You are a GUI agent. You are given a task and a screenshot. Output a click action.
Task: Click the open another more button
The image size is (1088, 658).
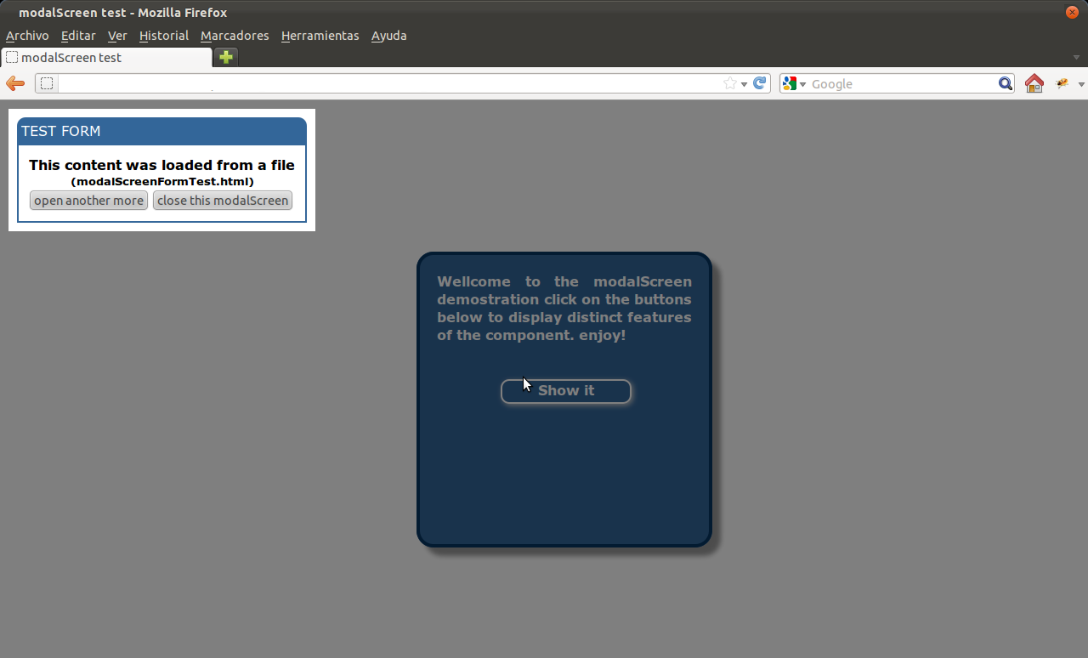coord(88,200)
